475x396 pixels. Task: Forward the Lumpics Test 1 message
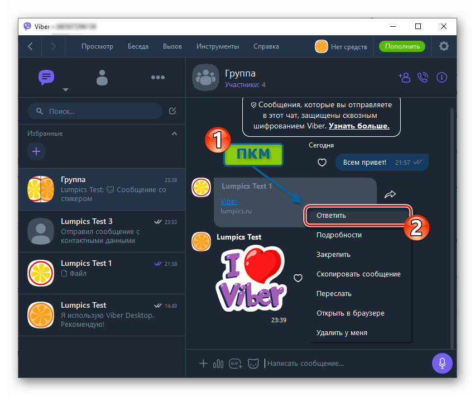coord(390,194)
